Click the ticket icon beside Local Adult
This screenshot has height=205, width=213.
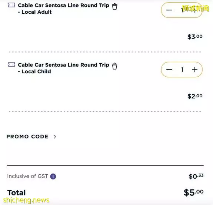(11, 5)
